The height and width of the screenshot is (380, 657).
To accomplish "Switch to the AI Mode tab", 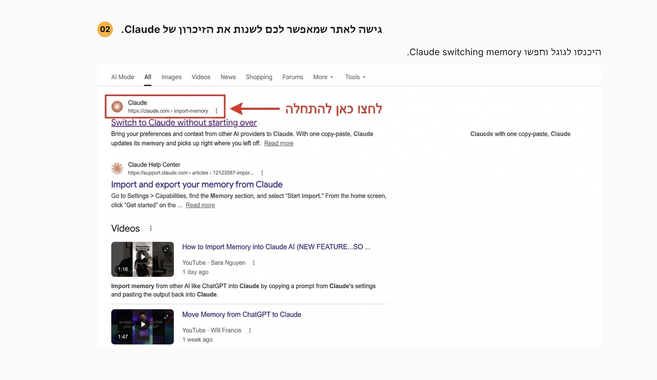I will 122,77.
